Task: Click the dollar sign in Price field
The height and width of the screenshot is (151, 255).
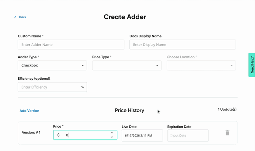Action: (58, 135)
